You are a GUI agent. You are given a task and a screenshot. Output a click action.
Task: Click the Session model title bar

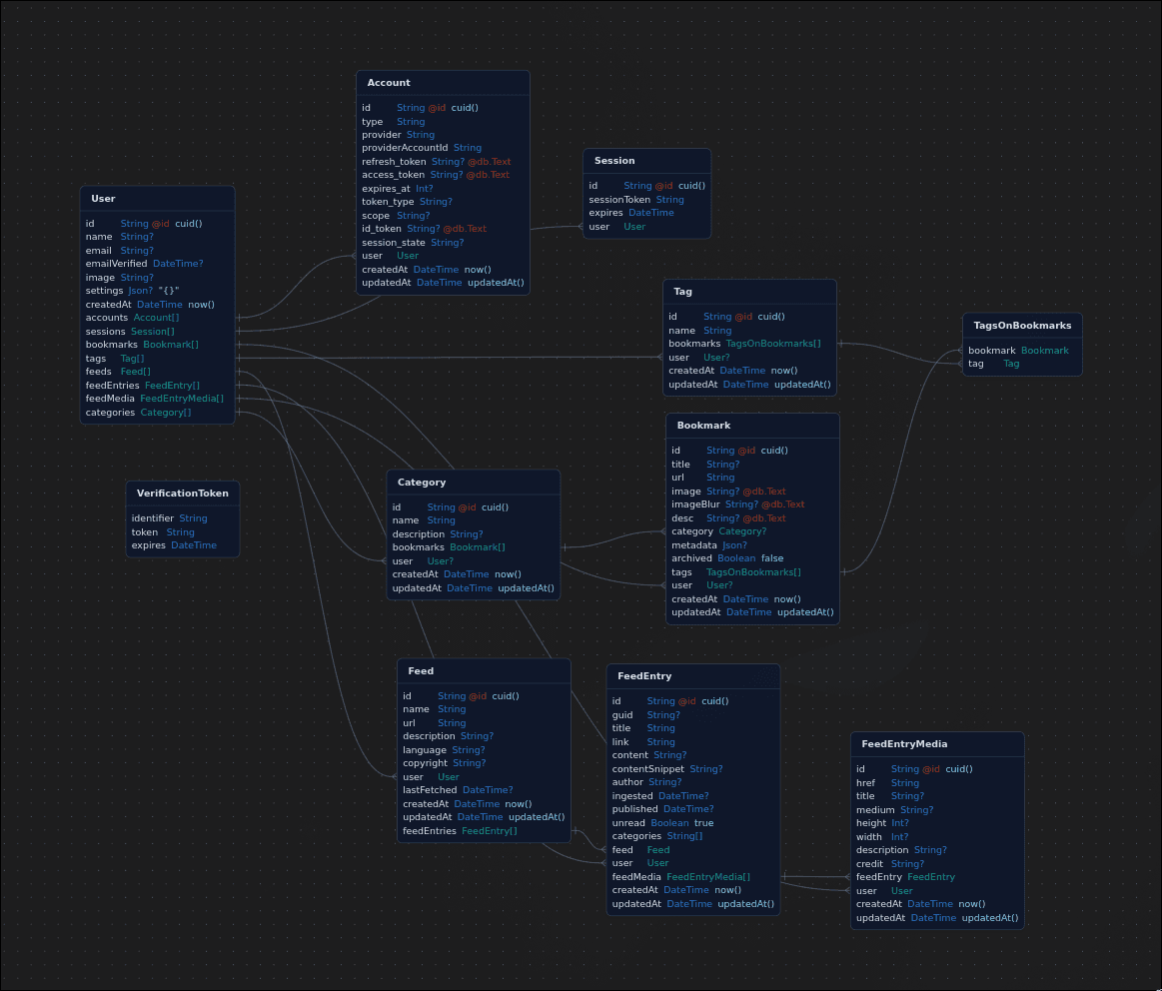614,160
